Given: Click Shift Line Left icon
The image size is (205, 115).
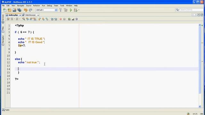Looking at the screenshot, I should [x=52, y=19].
